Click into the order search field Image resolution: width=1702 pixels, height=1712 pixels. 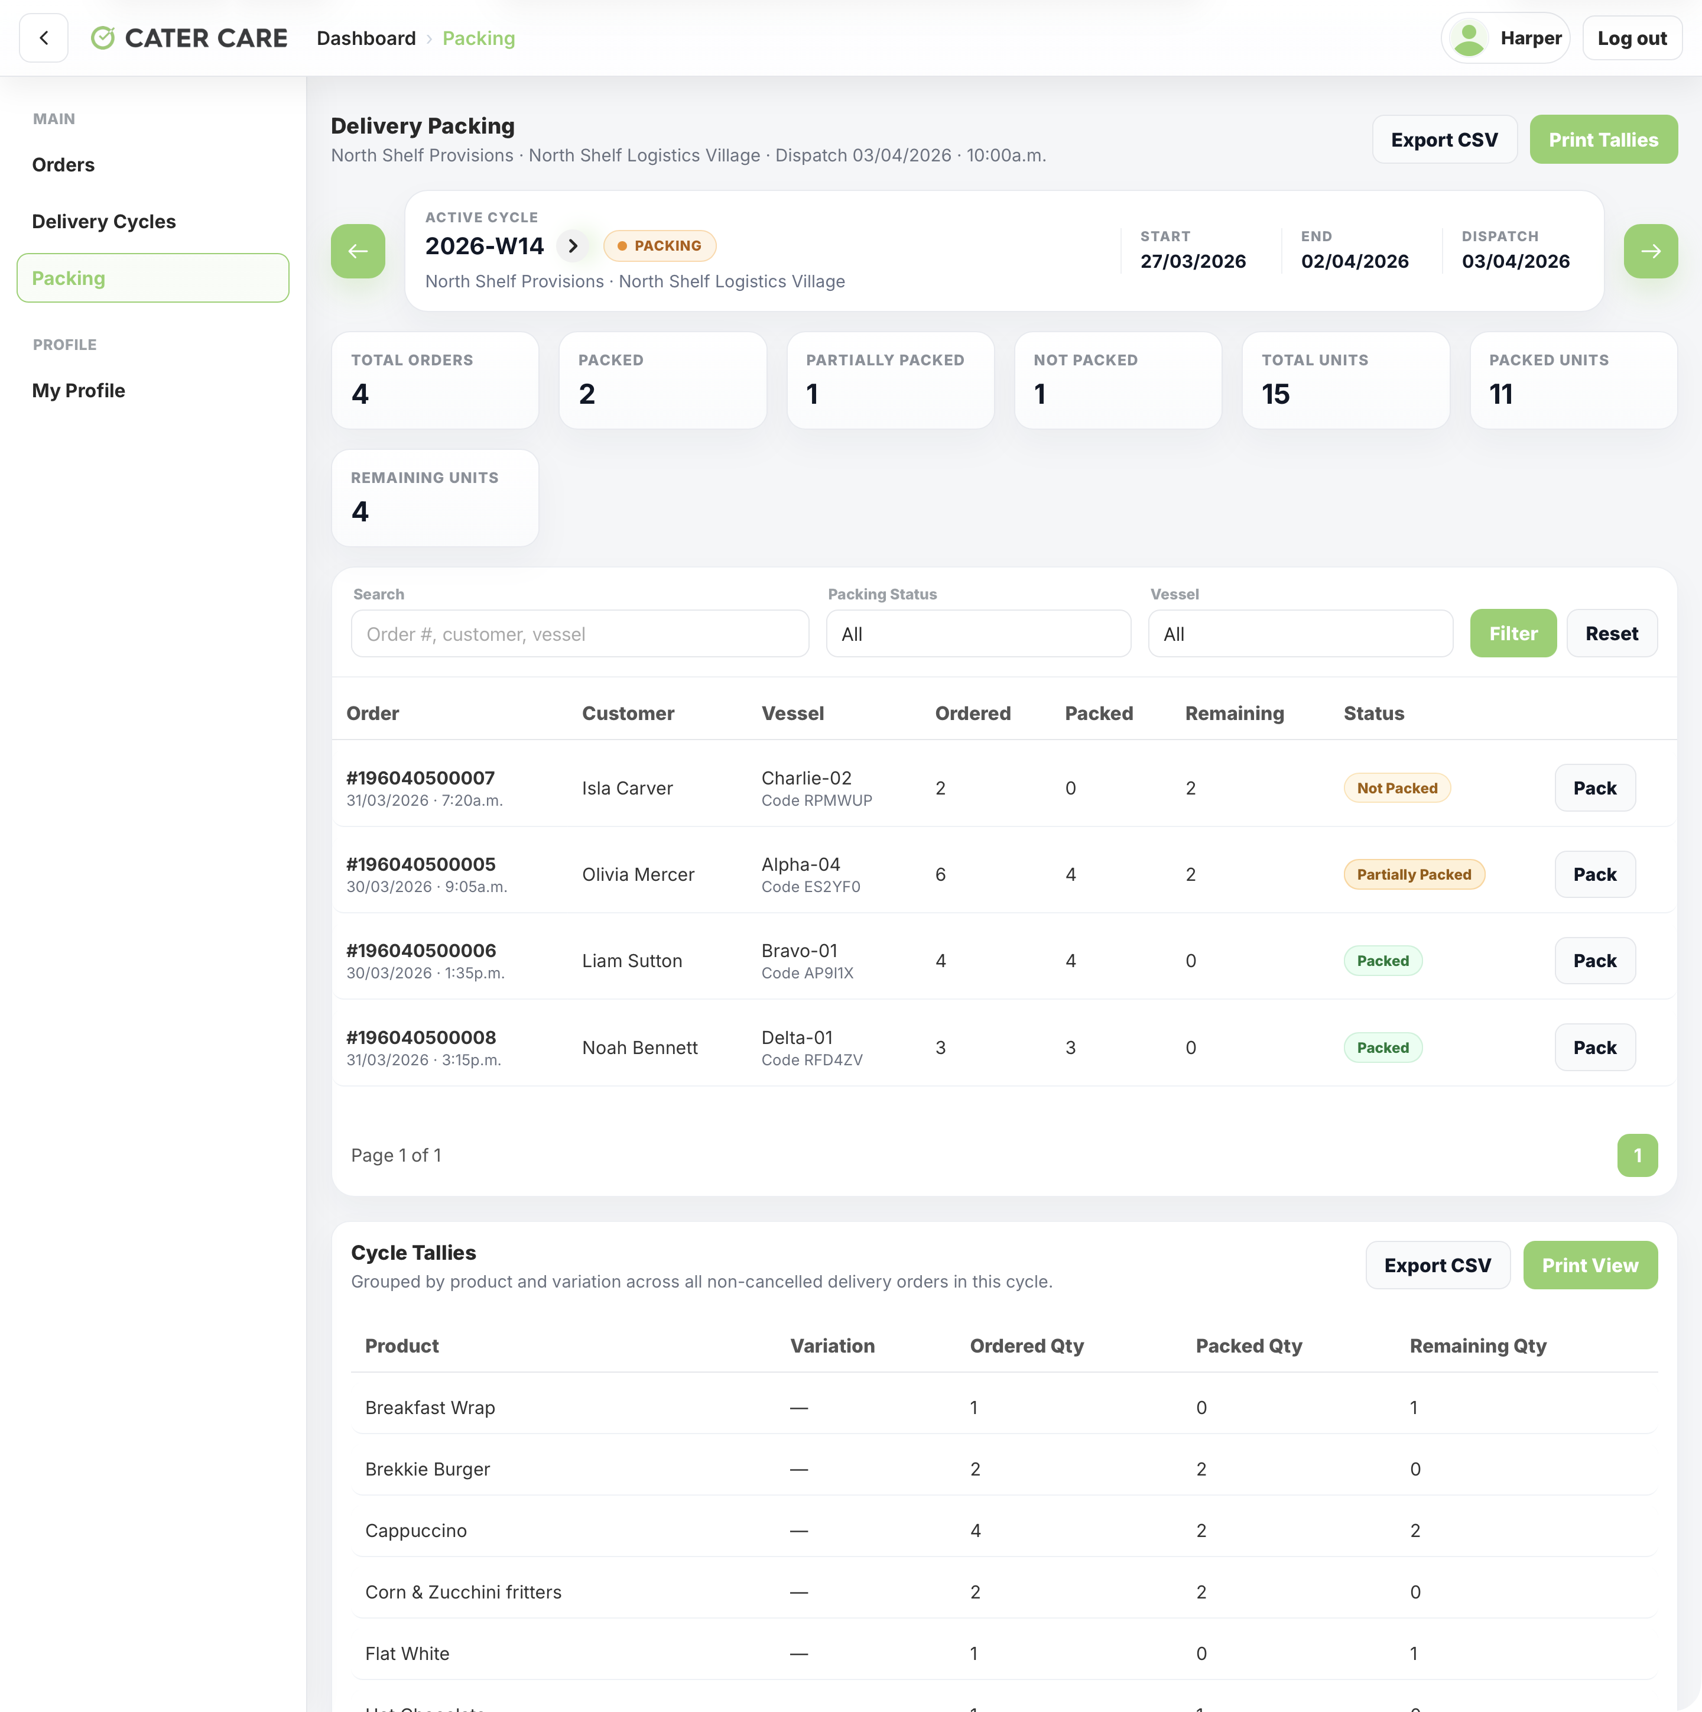[x=579, y=634]
